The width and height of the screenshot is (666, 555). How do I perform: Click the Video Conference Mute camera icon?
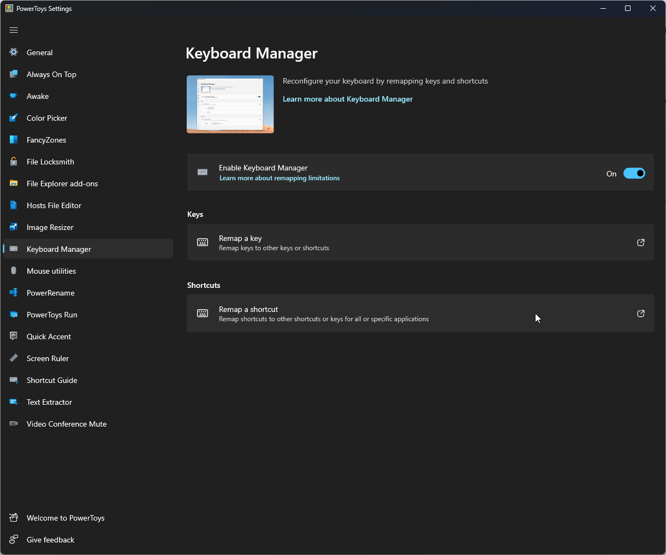click(13, 424)
